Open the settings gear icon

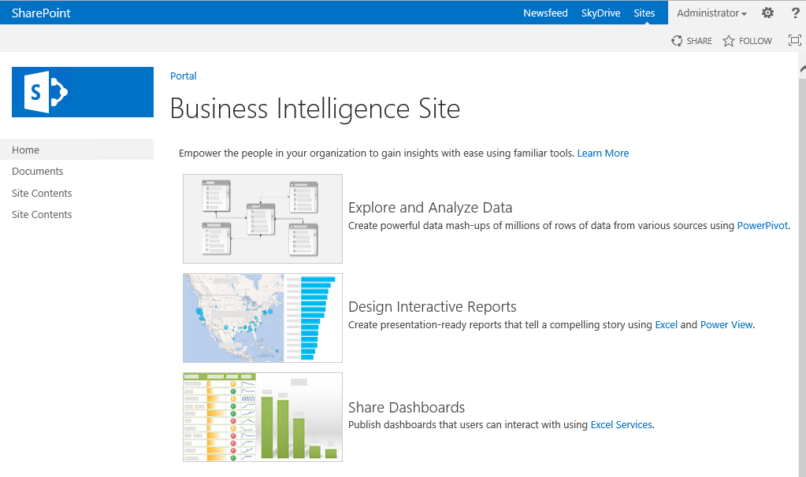click(x=767, y=13)
